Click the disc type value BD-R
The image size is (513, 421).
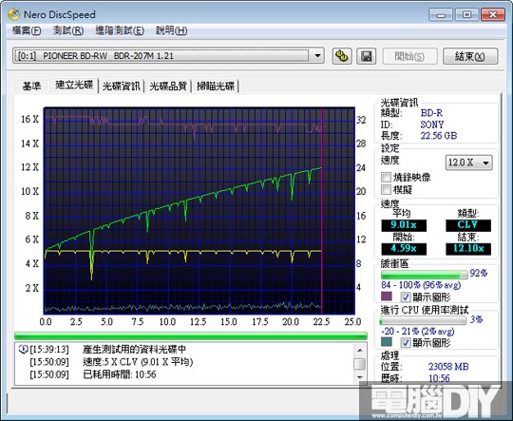tap(431, 113)
